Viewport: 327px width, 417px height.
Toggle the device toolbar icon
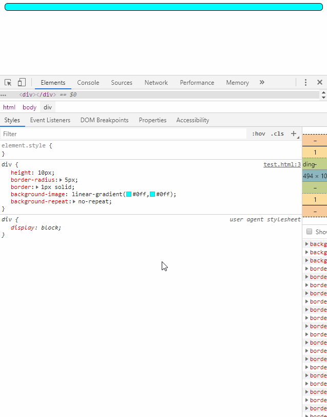point(22,83)
